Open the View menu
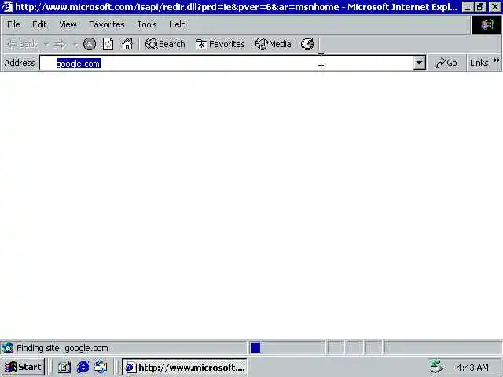Image resolution: width=503 pixels, height=377 pixels. [68, 24]
